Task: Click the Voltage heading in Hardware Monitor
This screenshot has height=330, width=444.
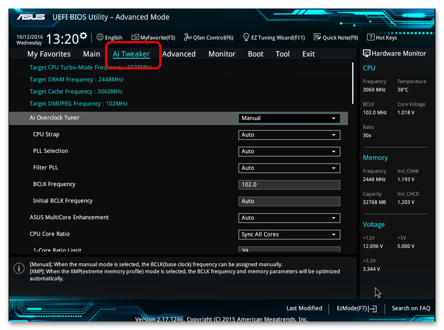Action: [x=374, y=224]
